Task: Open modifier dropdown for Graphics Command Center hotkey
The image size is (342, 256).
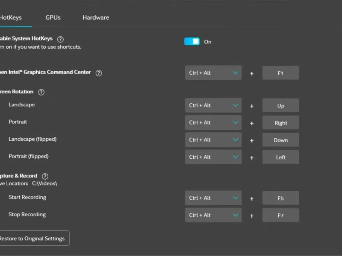Action: click(x=213, y=73)
